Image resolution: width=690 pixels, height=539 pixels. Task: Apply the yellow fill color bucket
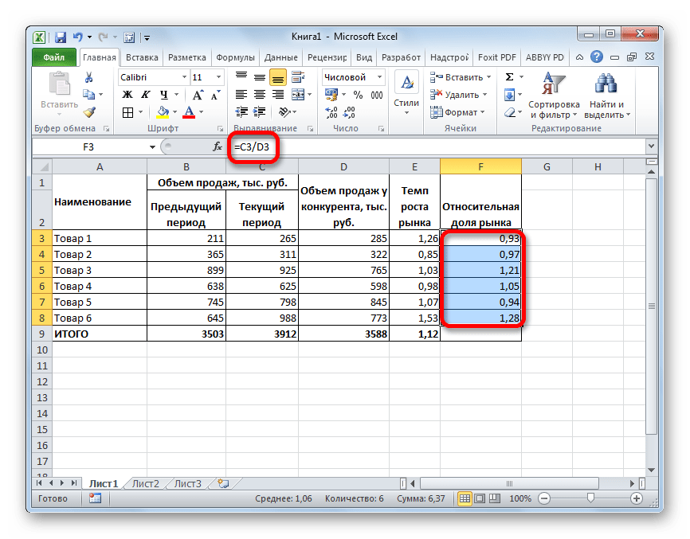click(x=163, y=112)
